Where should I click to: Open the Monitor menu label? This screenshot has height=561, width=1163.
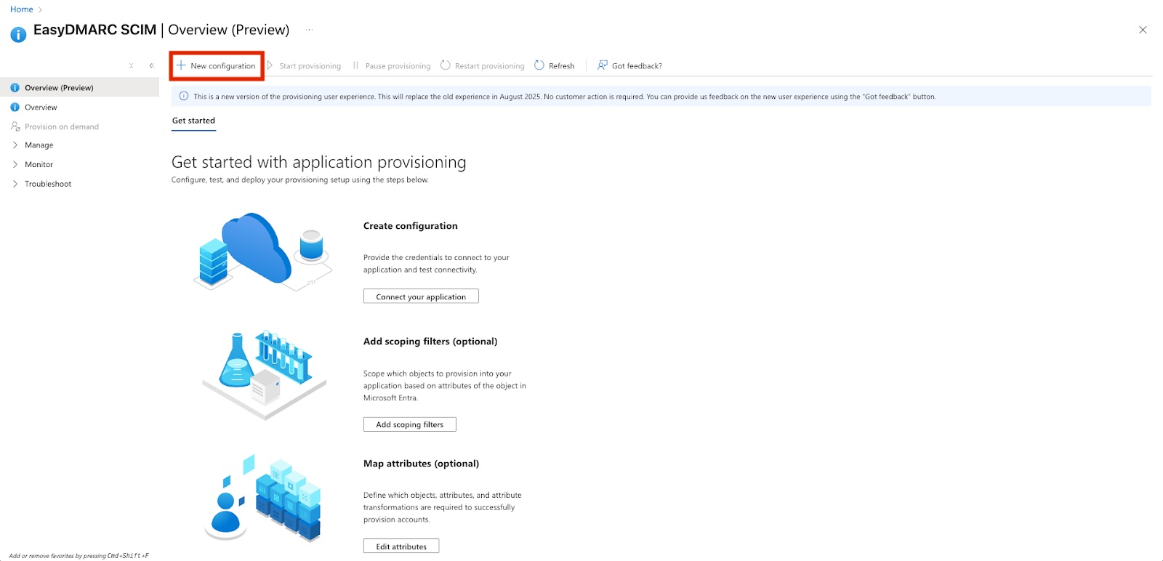tap(39, 164)
